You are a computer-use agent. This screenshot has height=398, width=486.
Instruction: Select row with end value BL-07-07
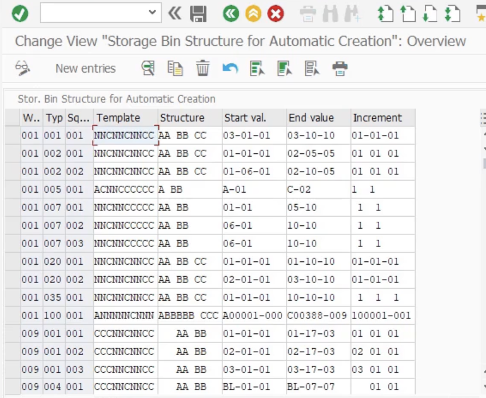[12, 387]
